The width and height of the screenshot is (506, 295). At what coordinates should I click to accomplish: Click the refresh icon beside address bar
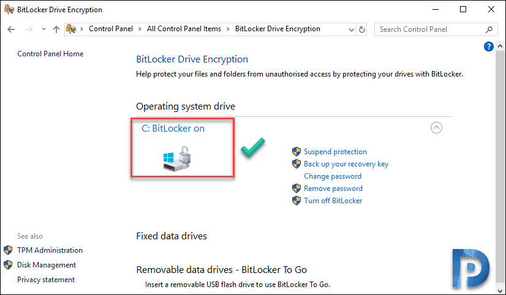(362, 29)
